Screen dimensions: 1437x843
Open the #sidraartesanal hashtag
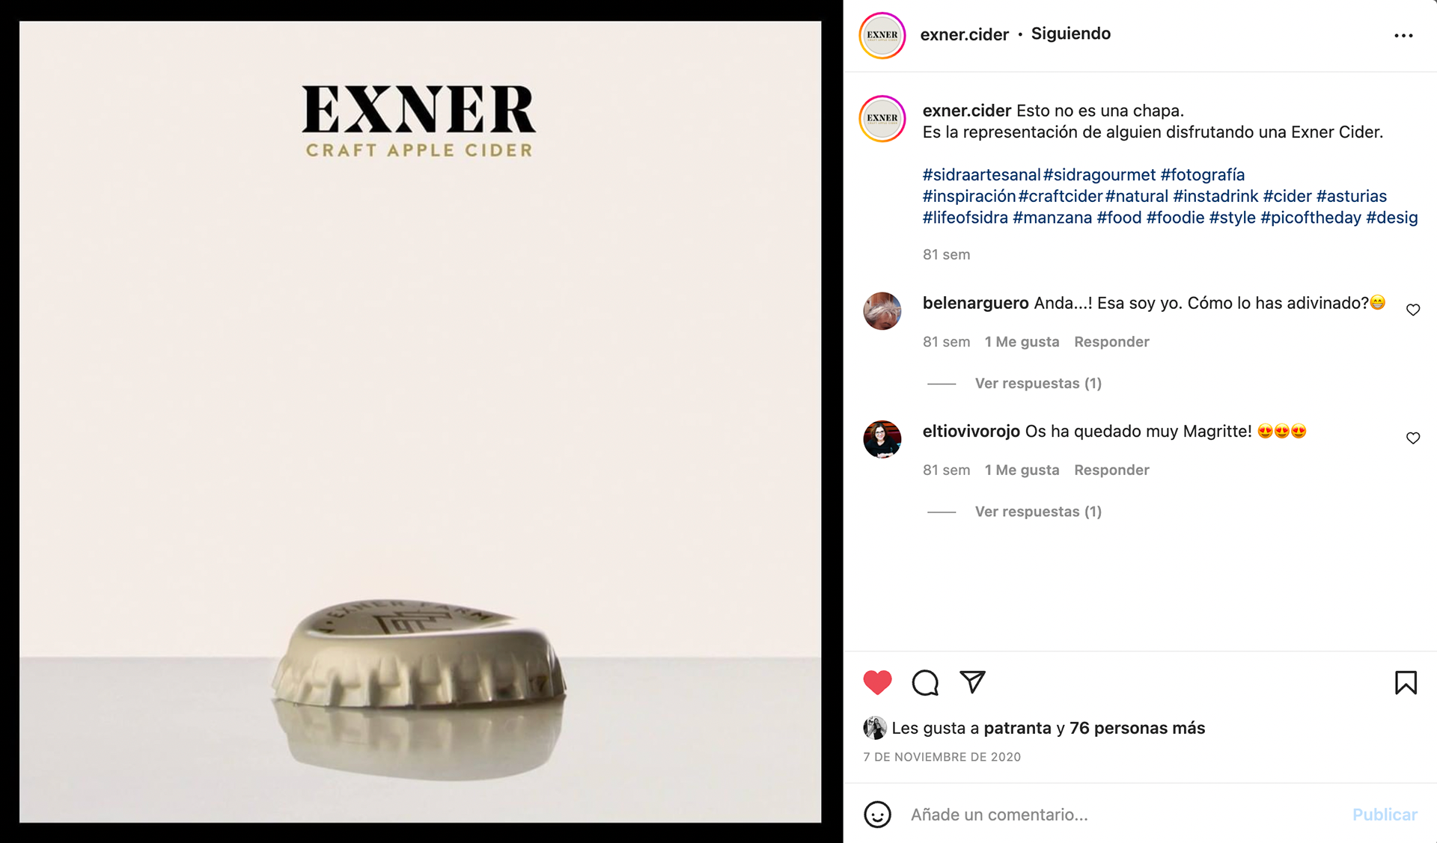pos(981,175)
